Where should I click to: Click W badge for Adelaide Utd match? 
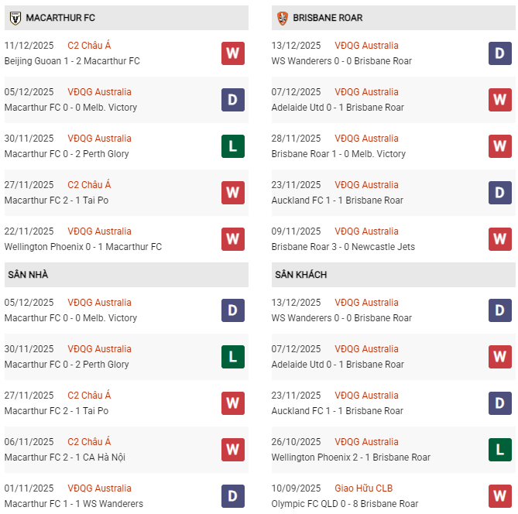coord(500,100)
